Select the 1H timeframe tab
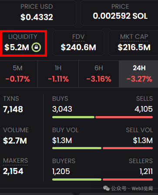158x195 pixels. click(x=58, y=74)
